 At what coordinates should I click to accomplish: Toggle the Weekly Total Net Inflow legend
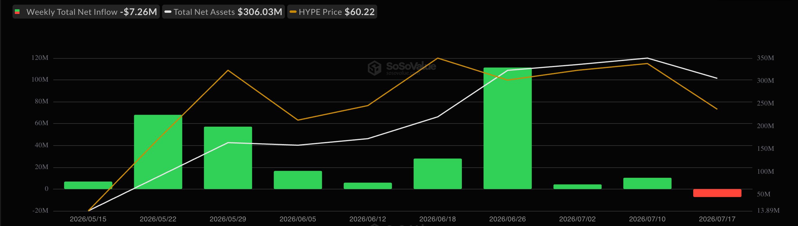pyautogui.click(x=86, y=12)
